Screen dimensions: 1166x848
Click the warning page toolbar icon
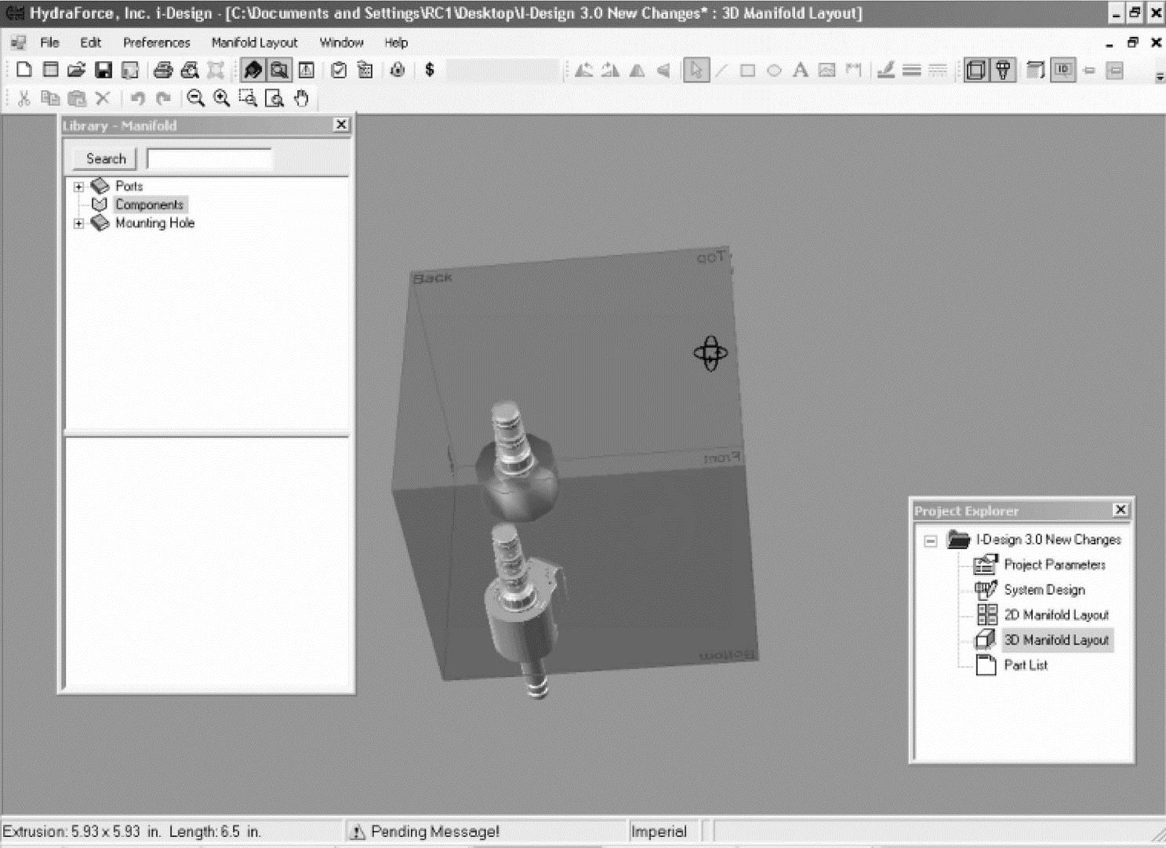[307, 70]
